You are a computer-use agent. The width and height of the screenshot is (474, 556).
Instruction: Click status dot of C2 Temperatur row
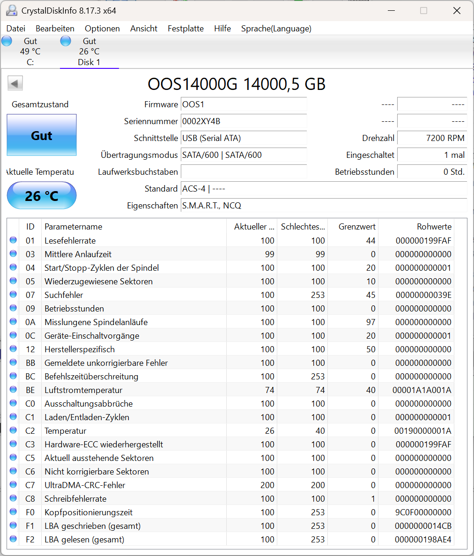pos(13,430)
